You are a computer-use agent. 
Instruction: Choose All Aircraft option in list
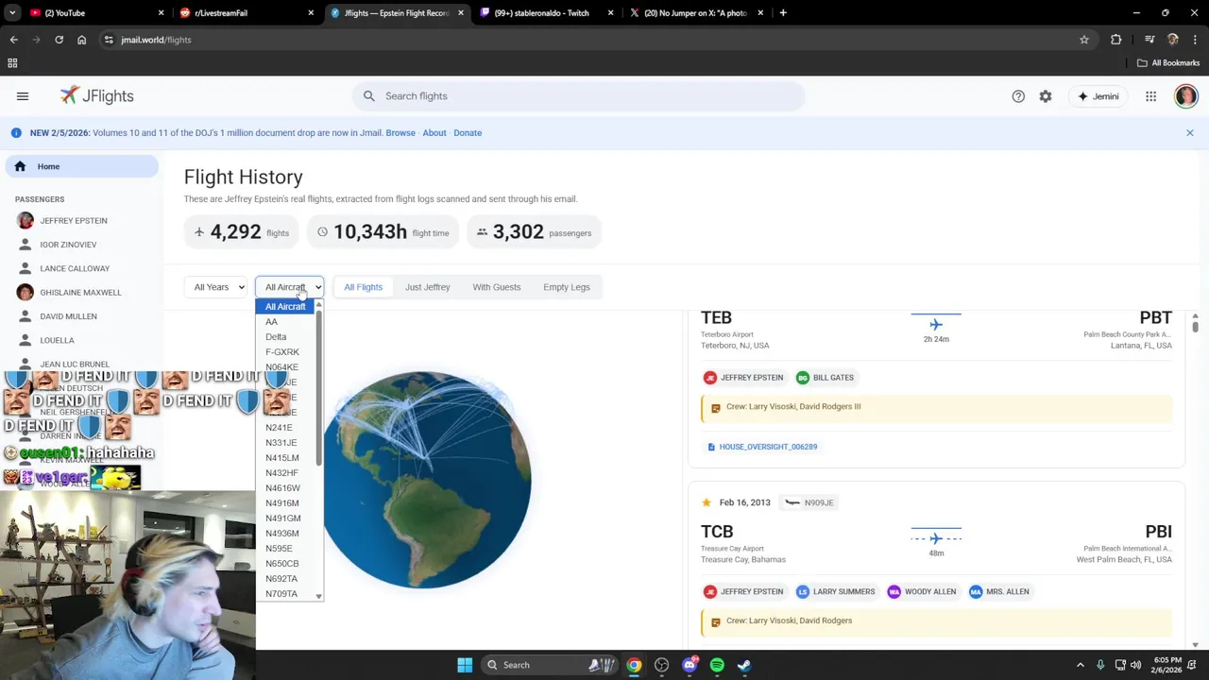[285, 307]
